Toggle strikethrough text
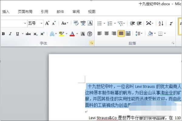The width and height of the screenshot is (182, 121). (x=28, y=34)
